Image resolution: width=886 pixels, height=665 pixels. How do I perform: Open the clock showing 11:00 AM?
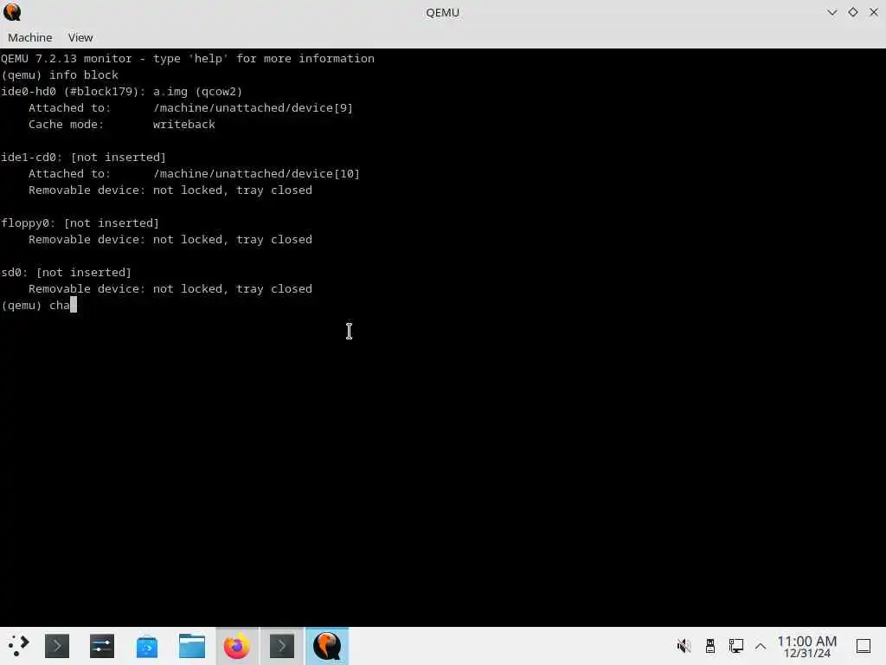click(807, 646)
